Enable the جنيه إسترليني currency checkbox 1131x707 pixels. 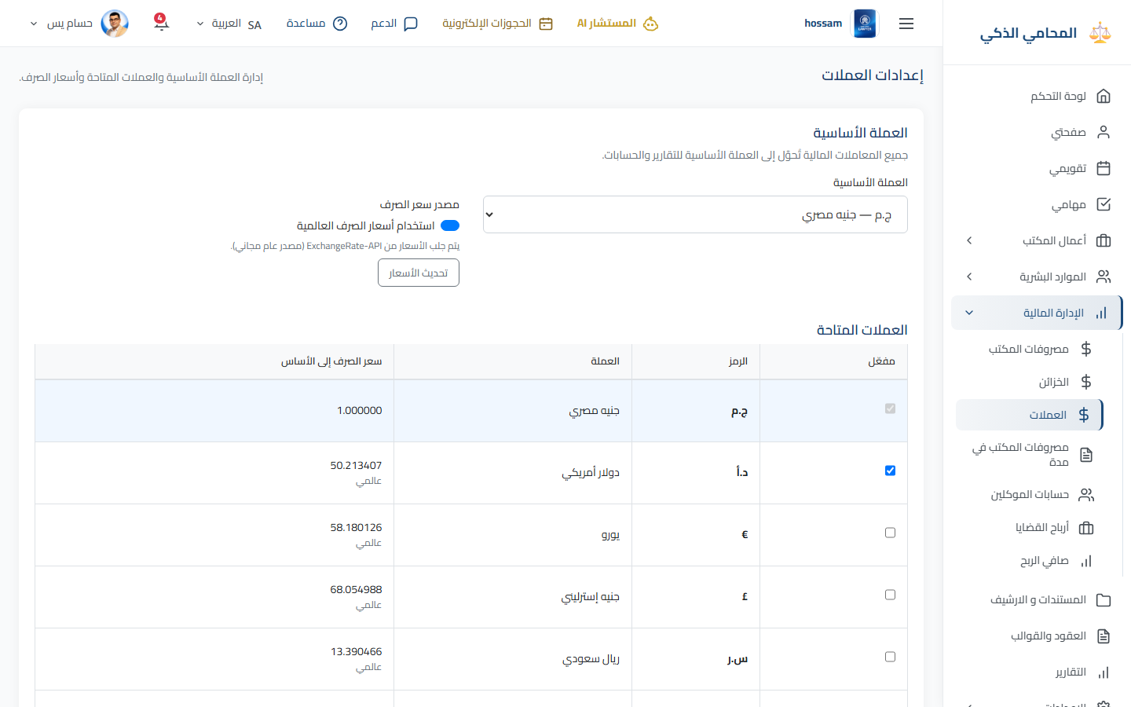coord(890,595)
